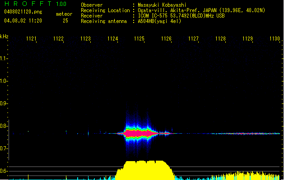This screenshot has height=180, width=284.
Task: Click the 1122 time axis marker
Action: (58, 39)
